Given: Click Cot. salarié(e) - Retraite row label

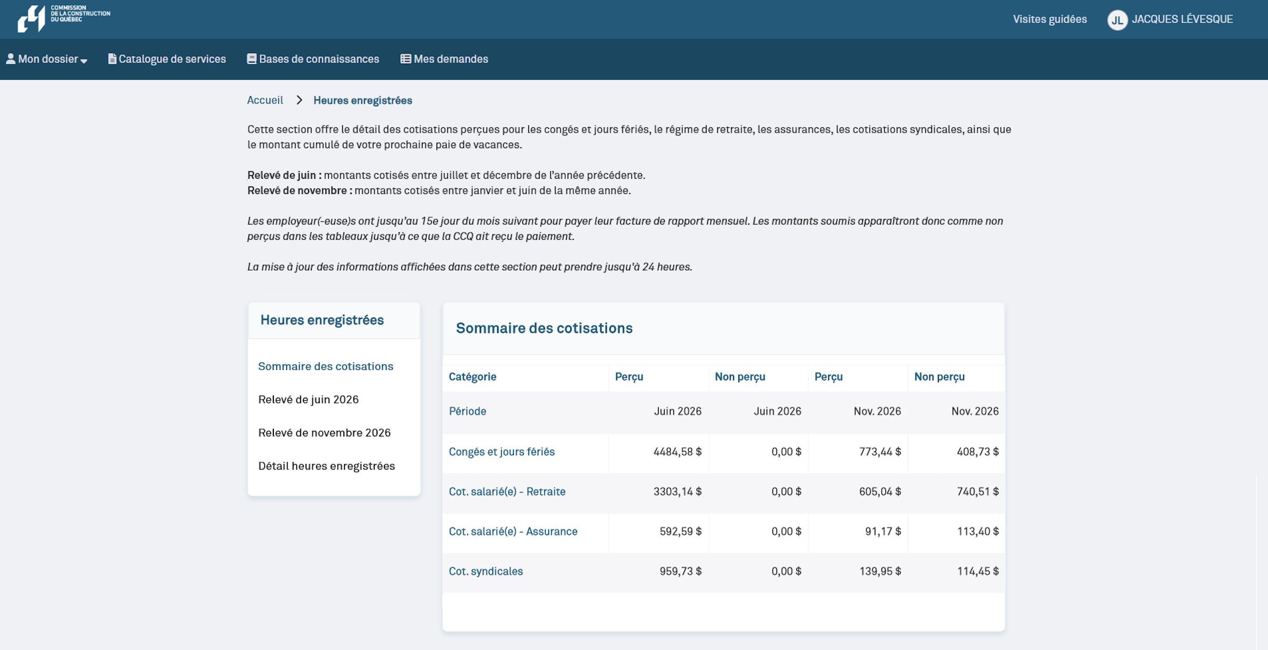Looking at the screenshot, I should coord(507,491).
